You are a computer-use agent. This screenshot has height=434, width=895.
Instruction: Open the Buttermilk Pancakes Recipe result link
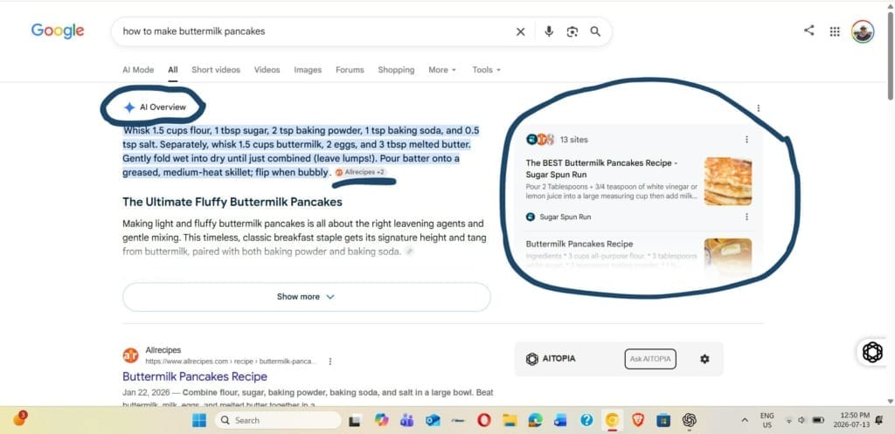pyautogui.click(x=195, y=377)
